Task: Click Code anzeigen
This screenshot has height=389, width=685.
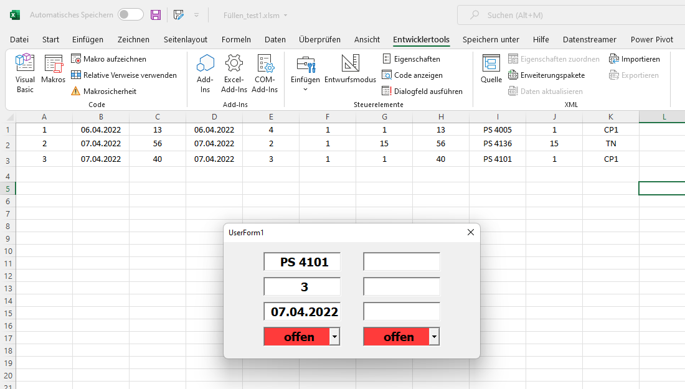Action: [412, 75]
